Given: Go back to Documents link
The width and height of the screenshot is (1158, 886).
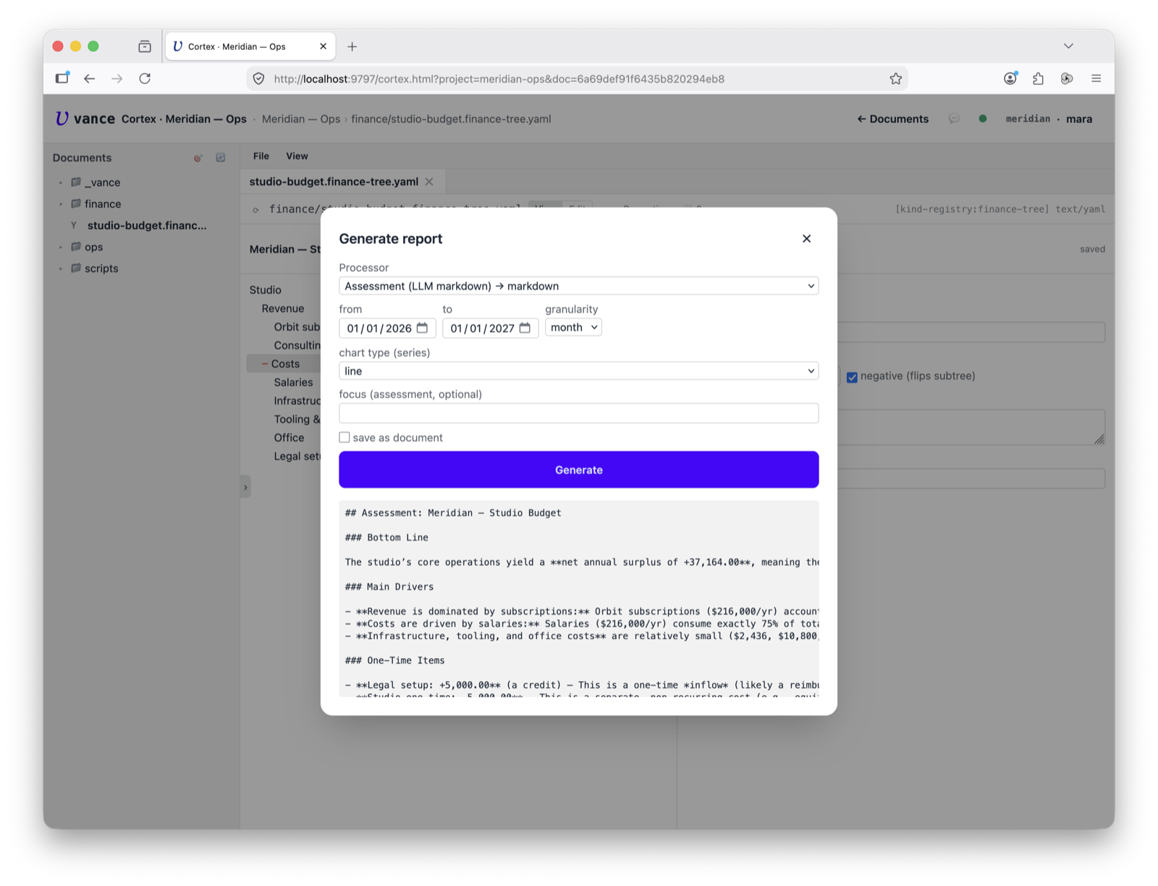Looking at the screenshot, I should tap(892, 119).
